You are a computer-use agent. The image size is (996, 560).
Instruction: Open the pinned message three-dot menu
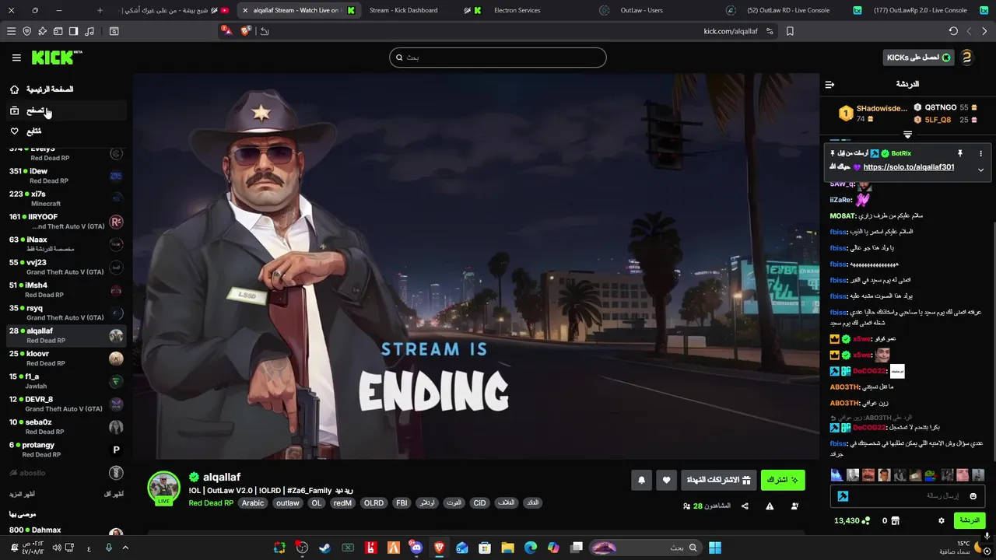[980, 153]
